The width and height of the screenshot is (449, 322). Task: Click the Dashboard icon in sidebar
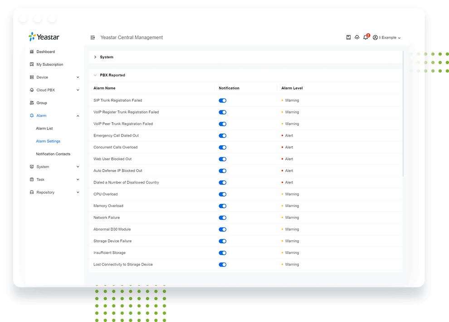point(32,52)
